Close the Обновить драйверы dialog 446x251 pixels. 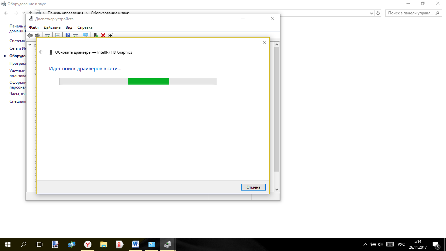pyautogui.click(x=264, y=42)
